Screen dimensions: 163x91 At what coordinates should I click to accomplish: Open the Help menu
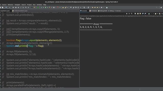pyautogui.click(x=45, y=5)
